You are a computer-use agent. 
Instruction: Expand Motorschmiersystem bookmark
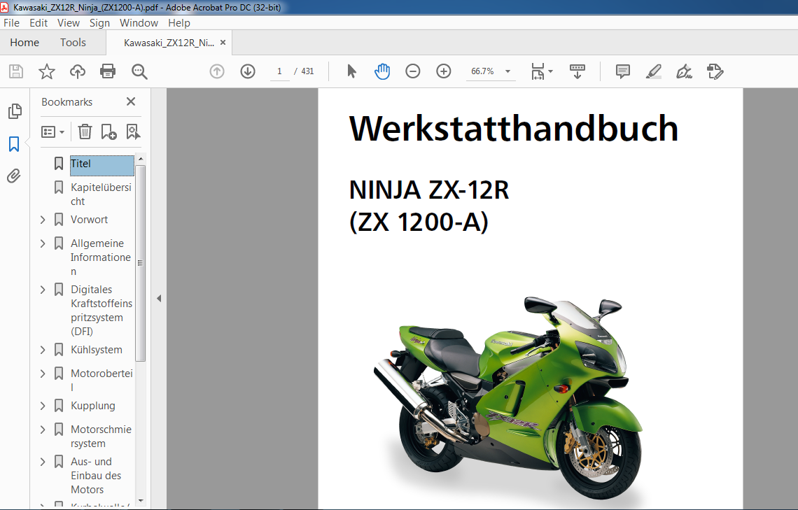[43, 430]
